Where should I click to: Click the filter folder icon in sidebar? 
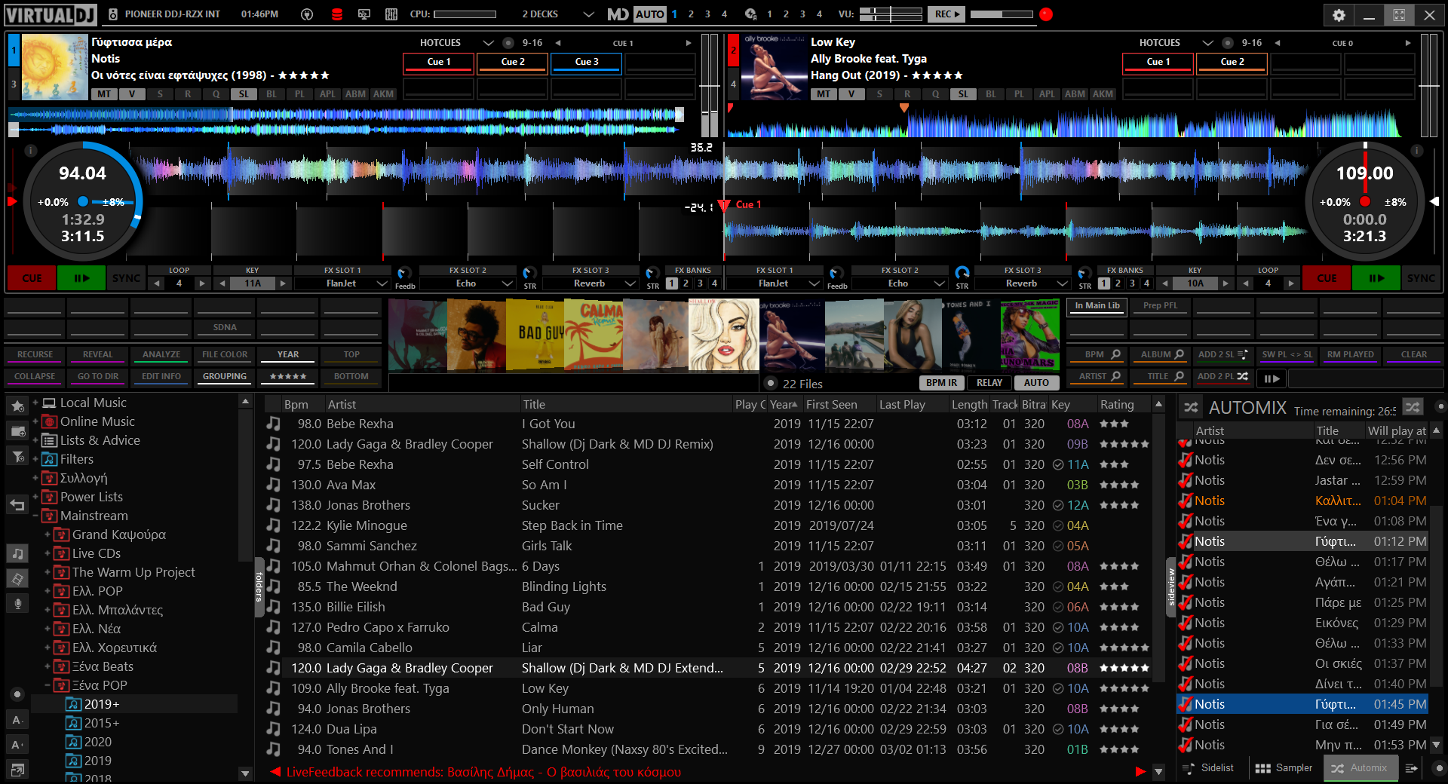(x=17, y=456)
